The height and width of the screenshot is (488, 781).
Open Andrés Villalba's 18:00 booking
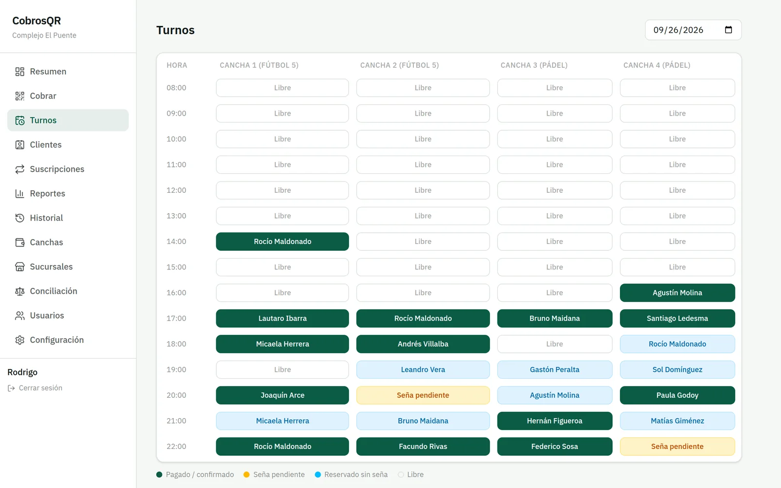[x=423, y=344]
